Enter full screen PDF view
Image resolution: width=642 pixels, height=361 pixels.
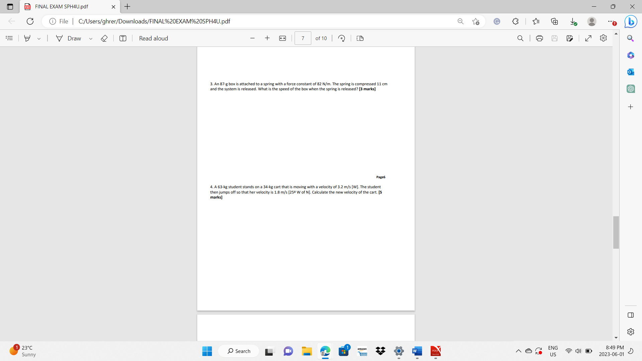588,38
